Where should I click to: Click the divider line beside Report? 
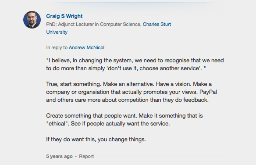[161, 157]
